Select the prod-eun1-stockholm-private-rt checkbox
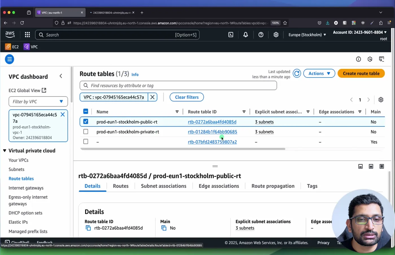Viewport: 395px width, 255px height. (x=86, y=132)
